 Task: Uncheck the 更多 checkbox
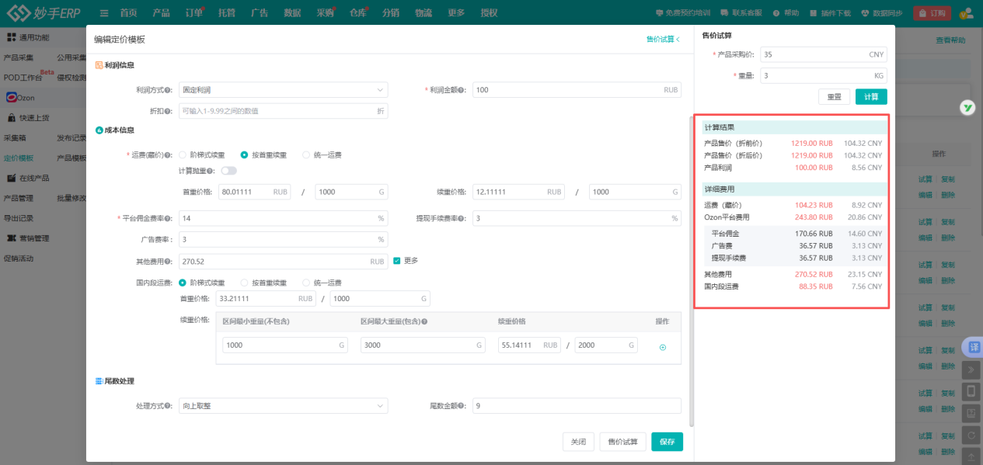(397, 261)
